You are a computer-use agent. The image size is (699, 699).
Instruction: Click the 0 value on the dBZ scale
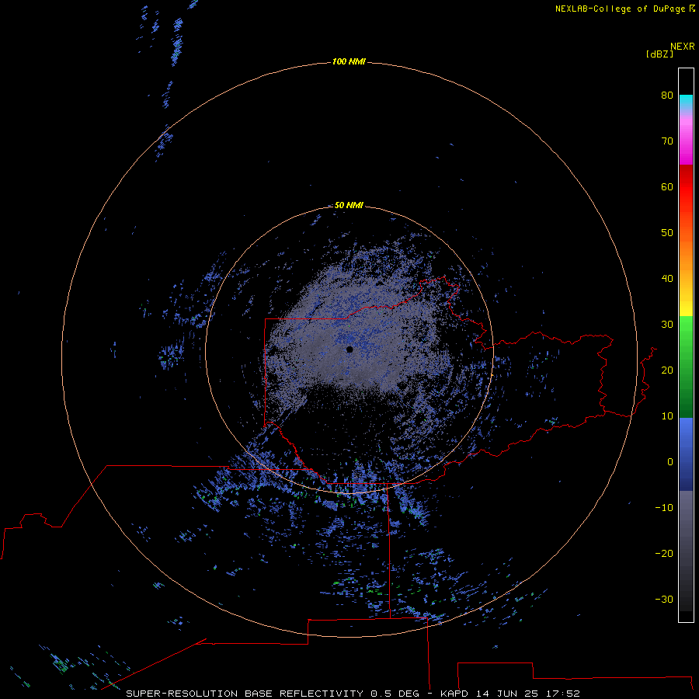point(670,462)
